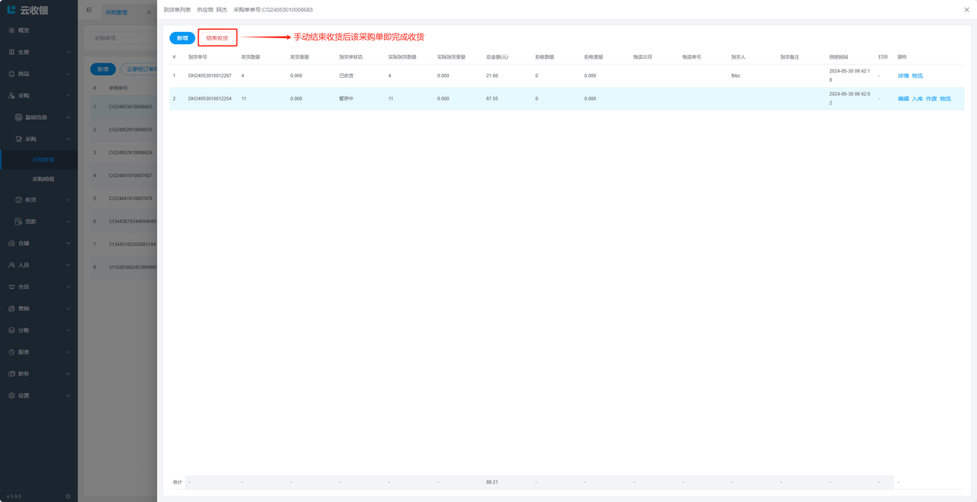977x502 pixels.
Task: Click 入库 link for order DH24053010012254
Action: tap(917, 99)
